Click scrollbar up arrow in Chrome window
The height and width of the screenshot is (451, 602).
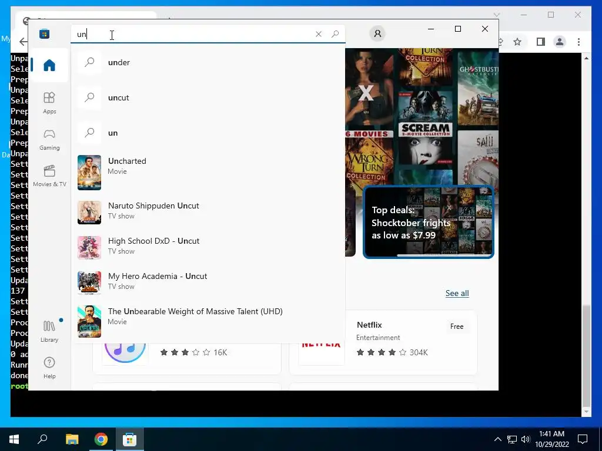(x=586, y=58)
